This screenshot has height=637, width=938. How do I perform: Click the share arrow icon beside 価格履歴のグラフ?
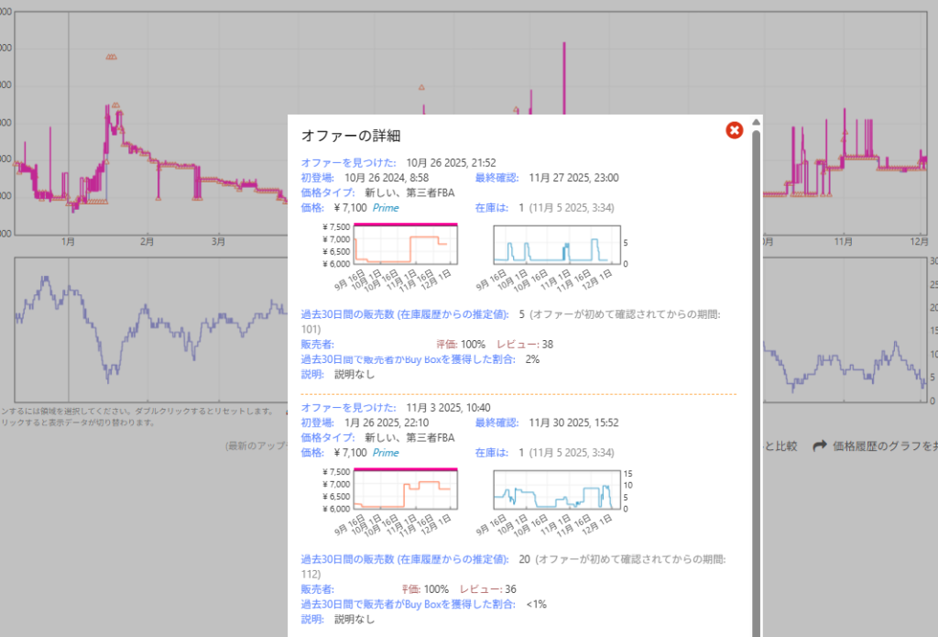point(818,446)
